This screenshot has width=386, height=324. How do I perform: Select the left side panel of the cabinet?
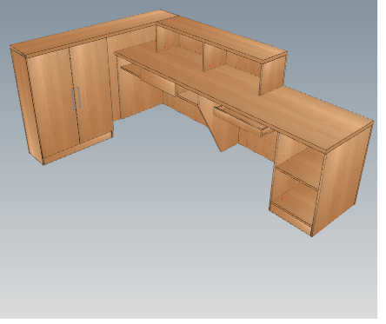pos(26,104)
